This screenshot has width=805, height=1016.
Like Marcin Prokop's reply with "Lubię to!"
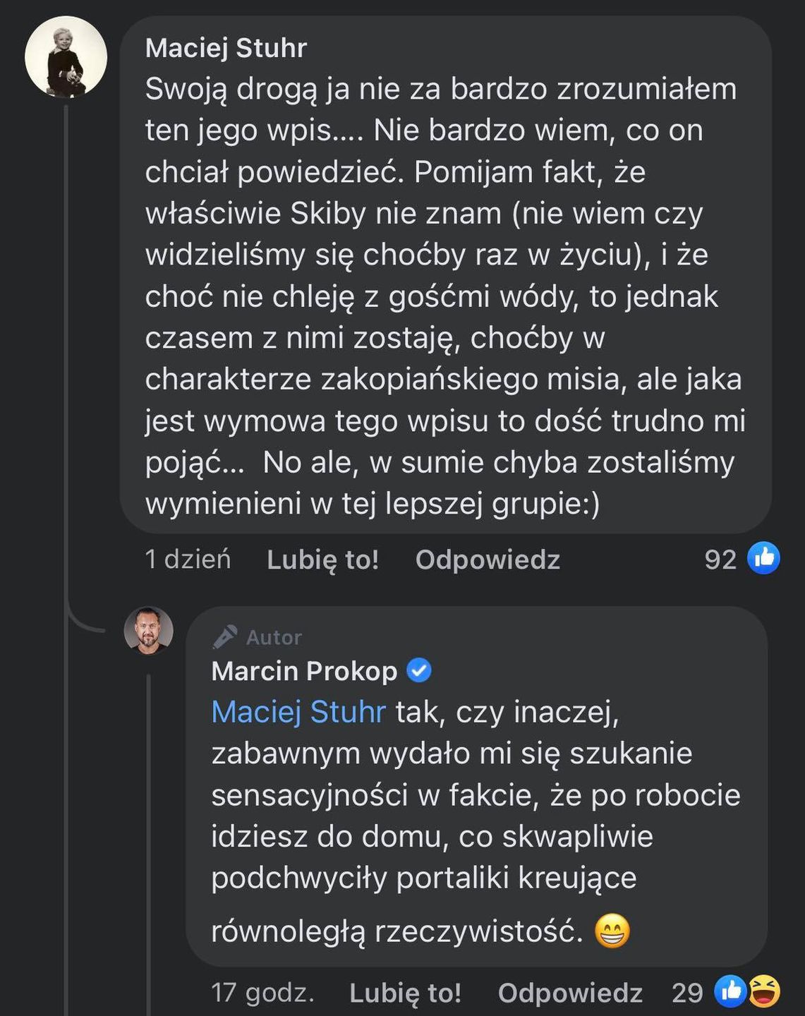(x=405, y=993)
